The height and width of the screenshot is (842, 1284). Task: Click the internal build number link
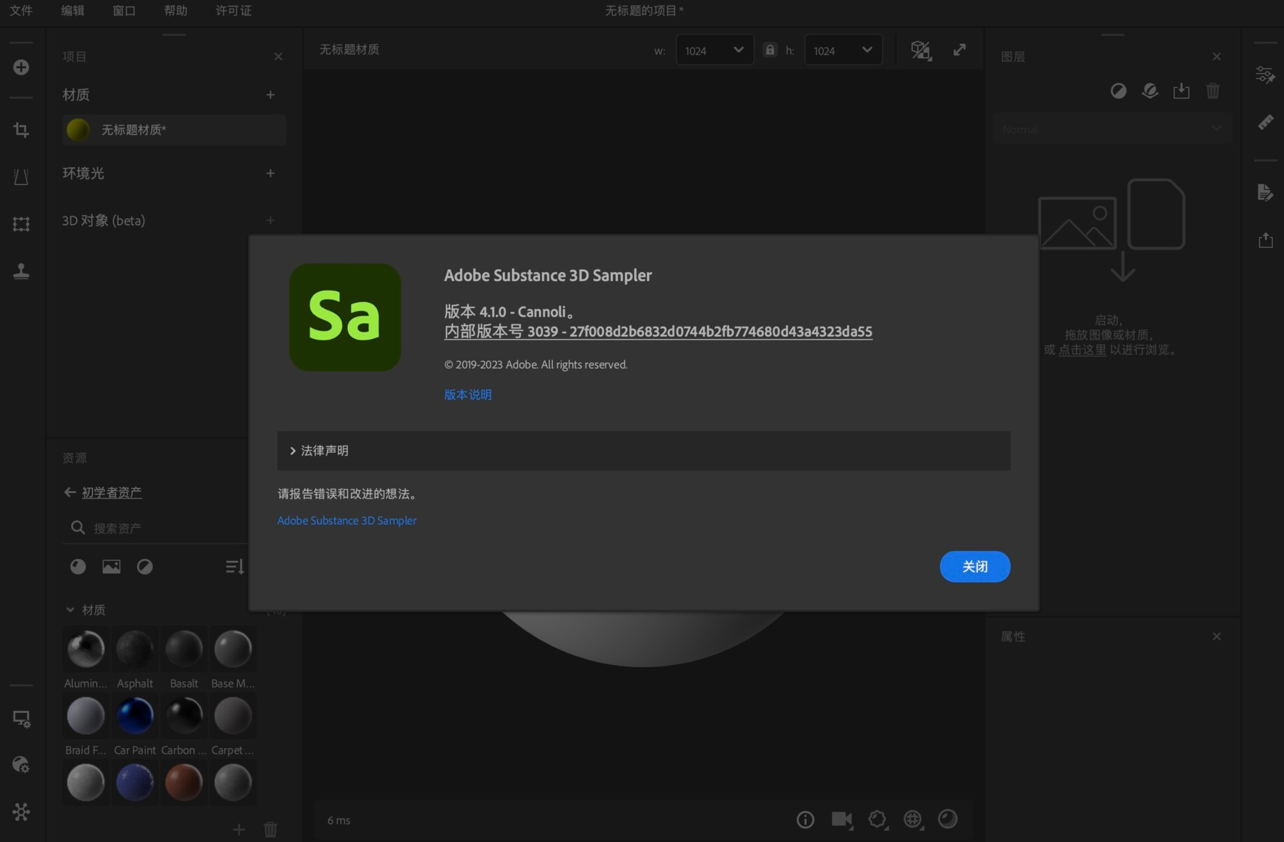(658, 332)
